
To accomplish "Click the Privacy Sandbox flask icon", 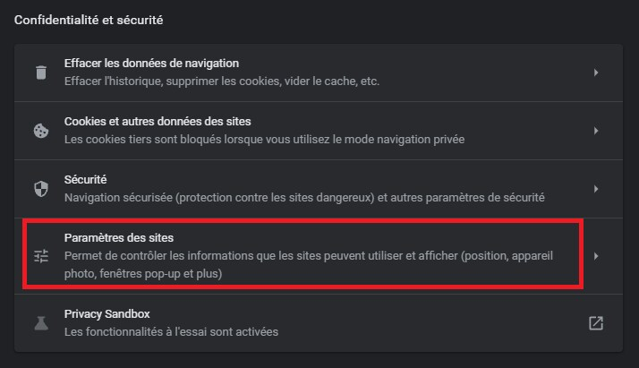I will click(41, 323).
